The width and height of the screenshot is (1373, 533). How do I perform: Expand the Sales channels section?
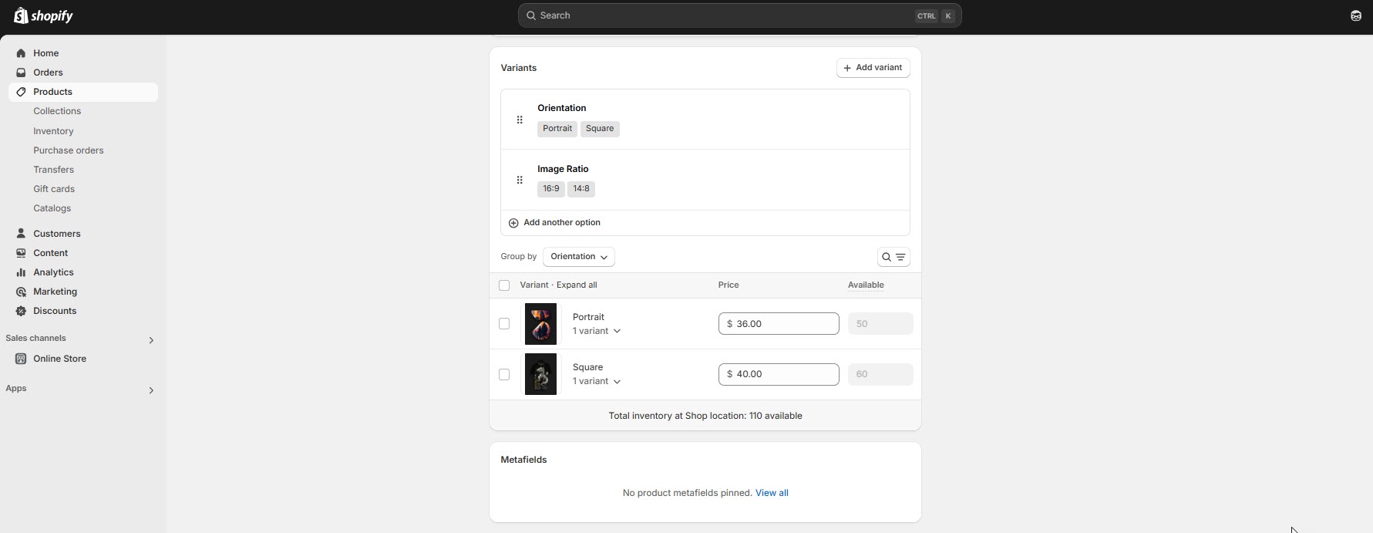pos(151,339)
